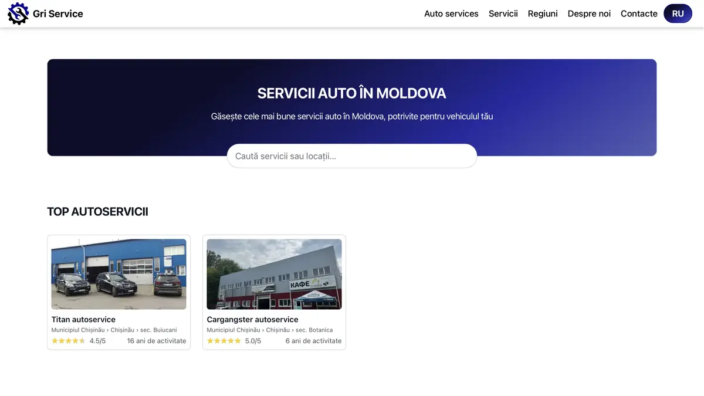The width and height of the screenshot is (704, 396).
Task: Click the Titan autoservice title
Action: (x=83, y=320)
